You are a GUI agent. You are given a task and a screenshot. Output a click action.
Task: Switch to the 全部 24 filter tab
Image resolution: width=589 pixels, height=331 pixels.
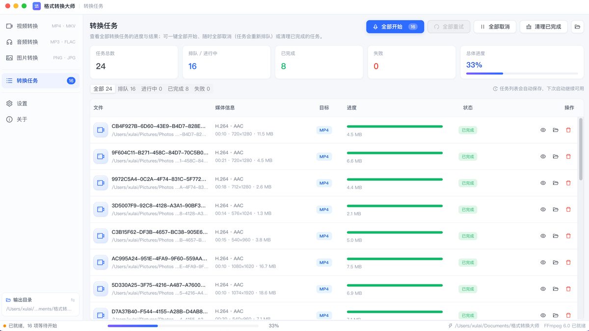pos(103,89)
